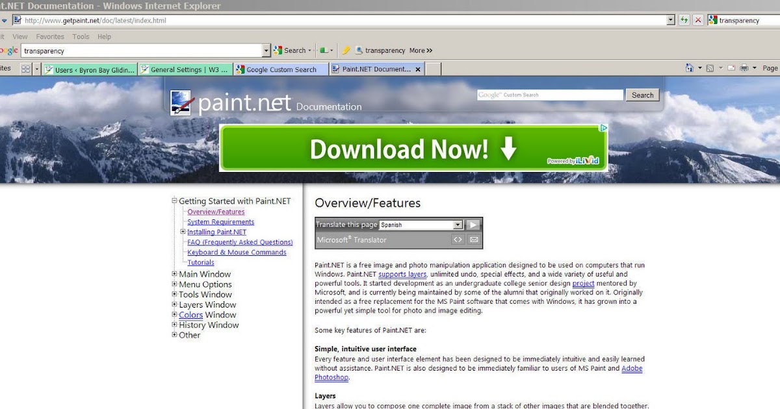
Task: Open the FAQ (Frequently Asked Questions) link
Action: click(240, 242)
